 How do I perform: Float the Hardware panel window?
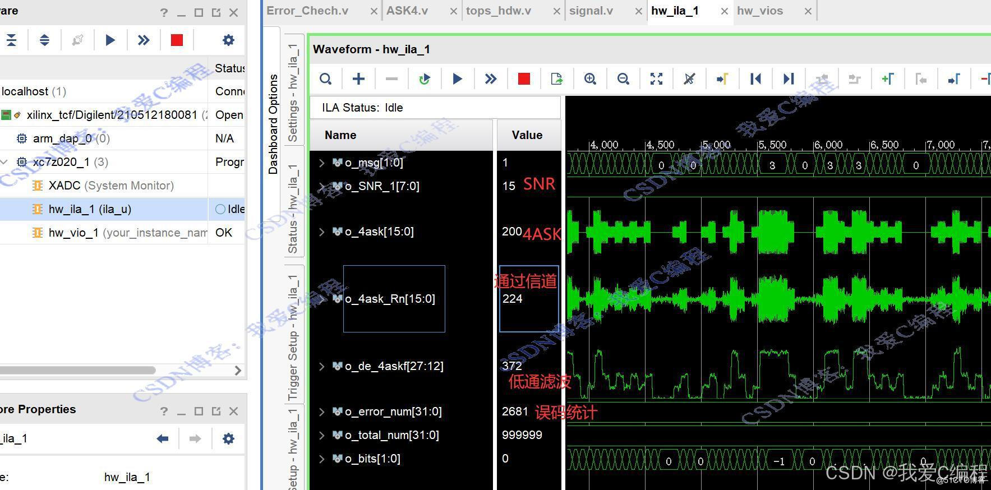(216, 12)
